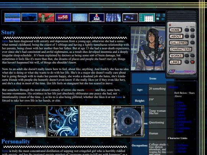The height and width of the screenshot is (155, 207).
Task: Open Ezekiel in the sidebar list
Action: [x=180, y=118]
